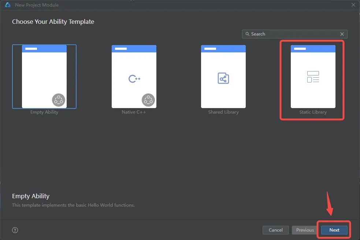Click the share symbol on the Shared Library card
Screen dimensions: 360x240
coord(223,78)
